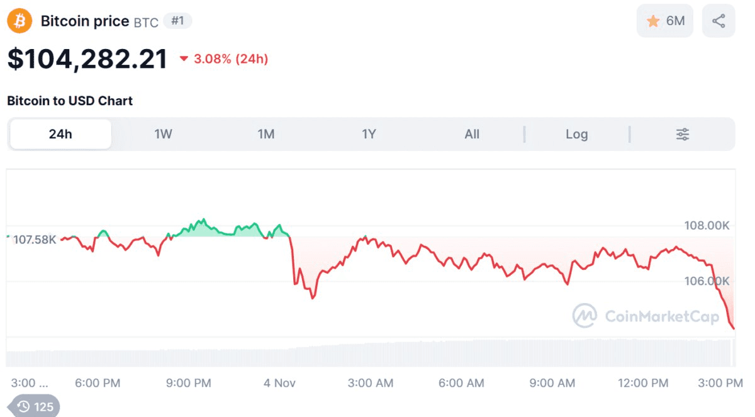Click the red 24h change arrow
The image size is (755, 417).
pyautogui.click(x=184, y=59)
